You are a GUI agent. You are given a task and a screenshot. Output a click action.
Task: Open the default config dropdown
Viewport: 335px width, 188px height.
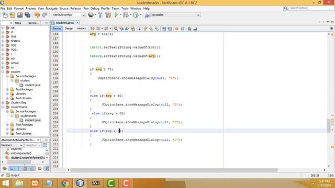click(x=69, y=15)
